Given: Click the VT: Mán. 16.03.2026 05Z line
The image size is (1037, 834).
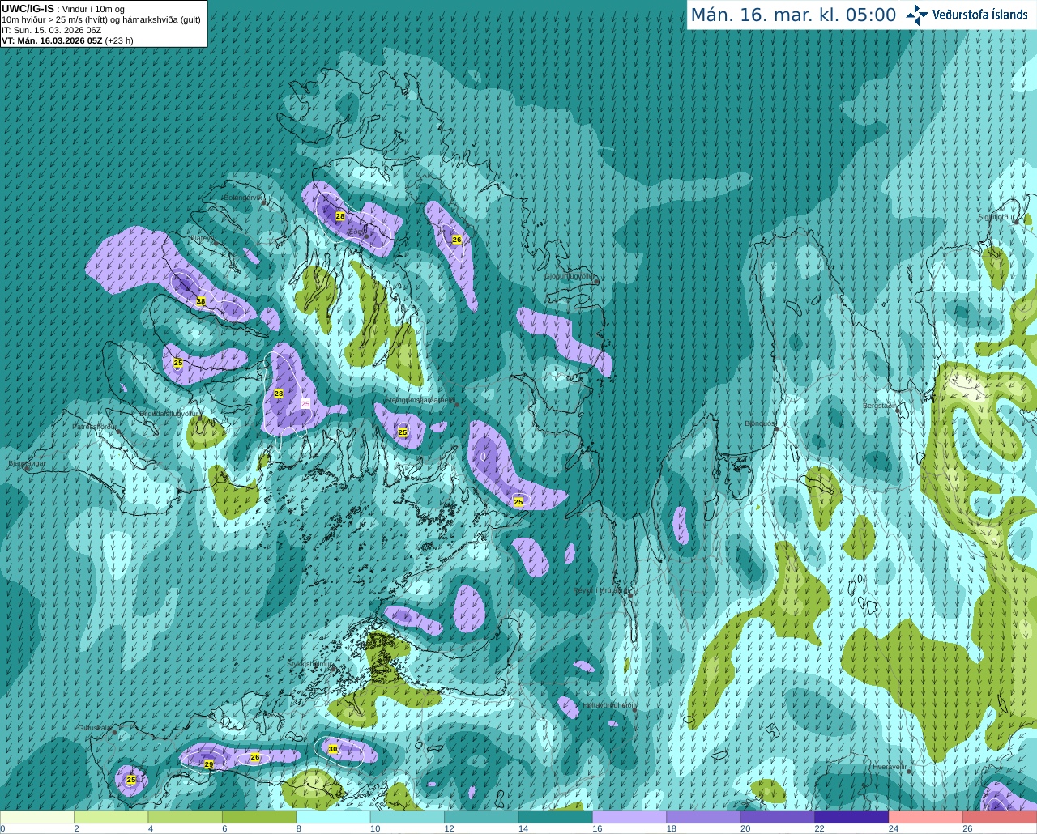Looking at the screenshot, I should (x=52, y=40).
